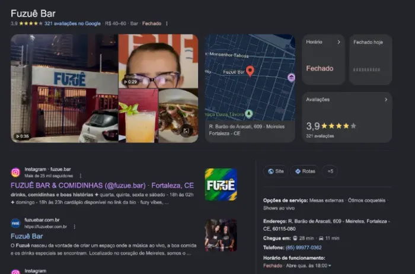
Task: Open '321 avaliações no Google' link
Action: coord(72,24)
